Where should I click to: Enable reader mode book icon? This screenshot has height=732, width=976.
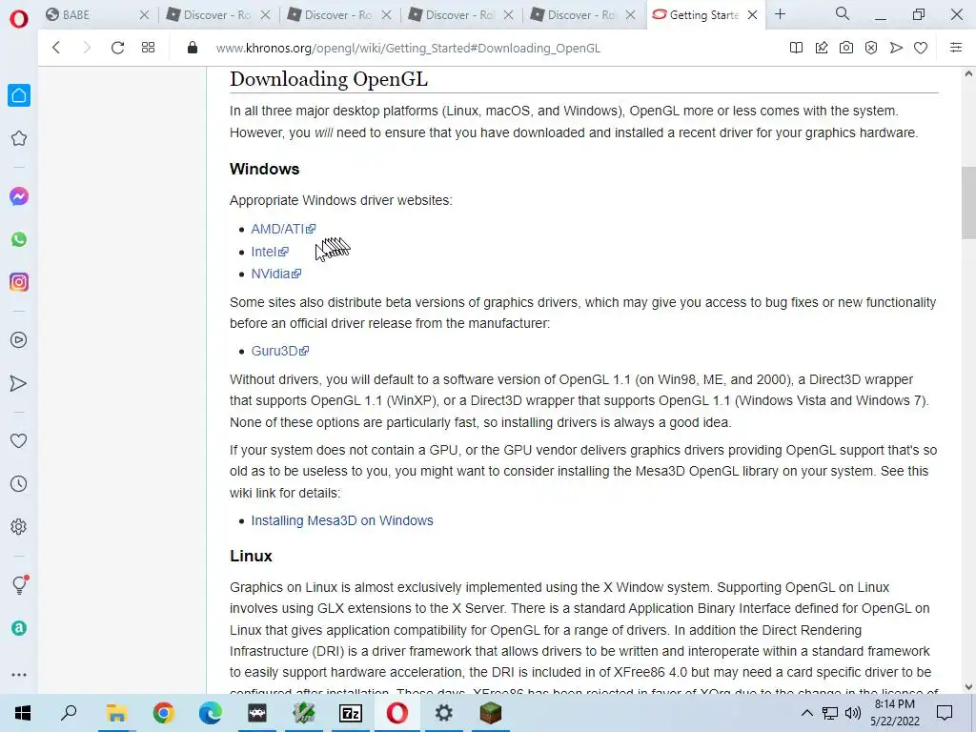coord(796,48)
